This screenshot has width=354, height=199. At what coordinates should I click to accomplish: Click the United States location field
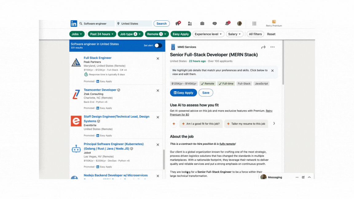(x=134, y=23)
